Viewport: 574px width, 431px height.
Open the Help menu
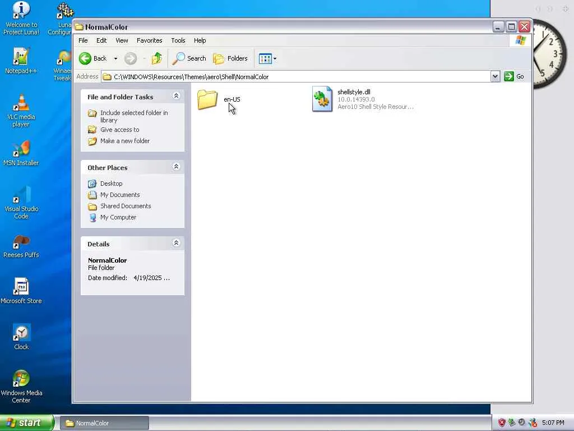tap(200, 40)
